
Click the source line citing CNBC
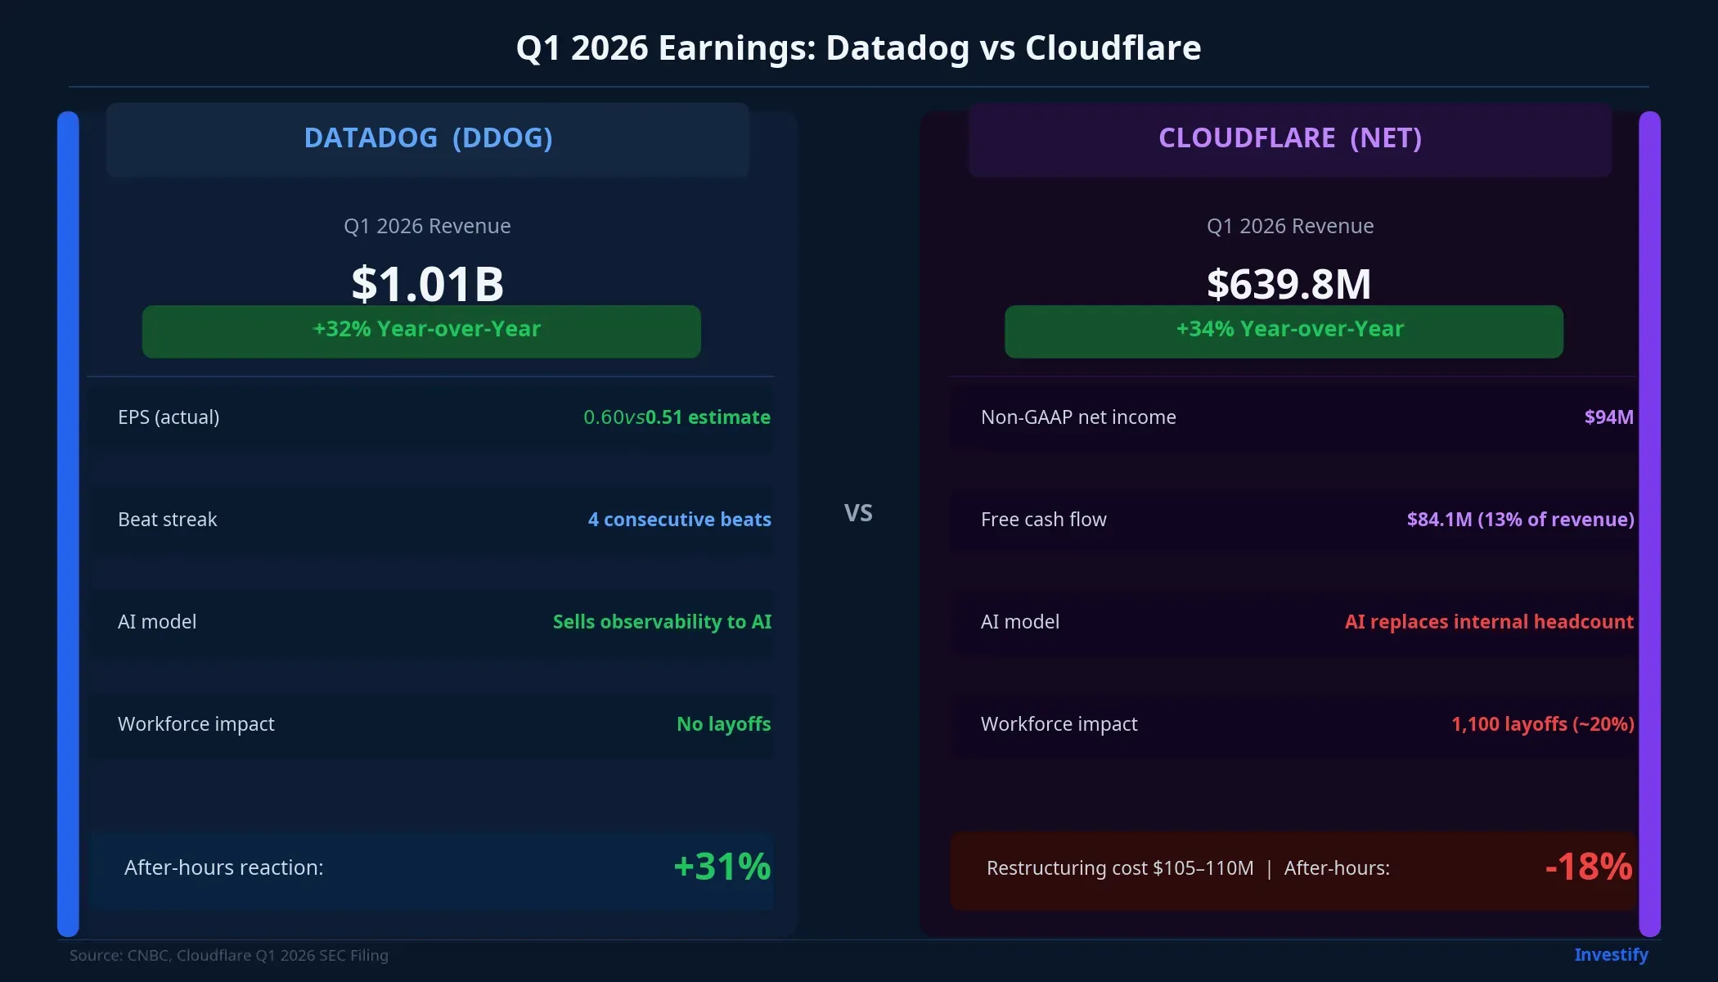click(229, 955)
